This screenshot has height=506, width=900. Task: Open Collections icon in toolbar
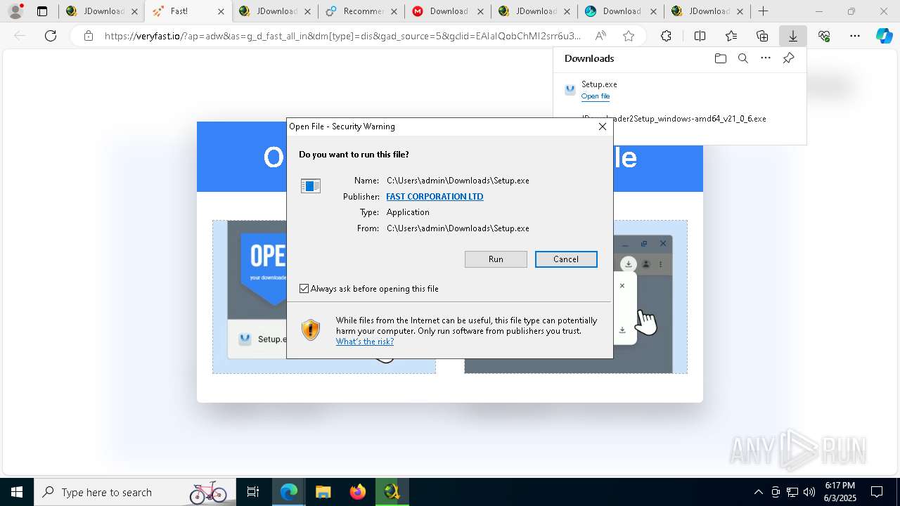point(762,36)
